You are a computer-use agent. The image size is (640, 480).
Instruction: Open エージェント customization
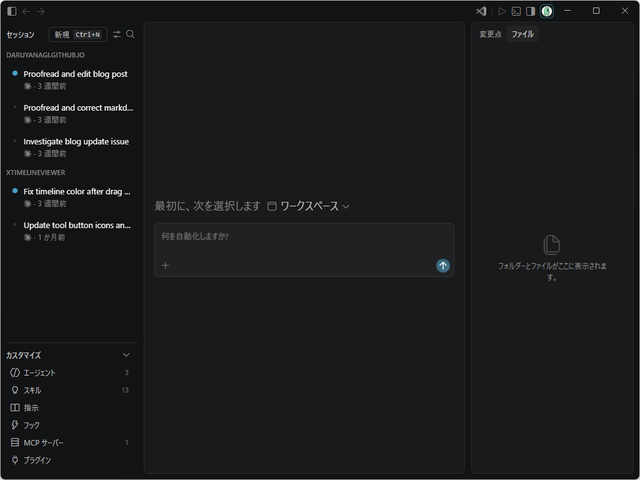(x=72, y=372)
